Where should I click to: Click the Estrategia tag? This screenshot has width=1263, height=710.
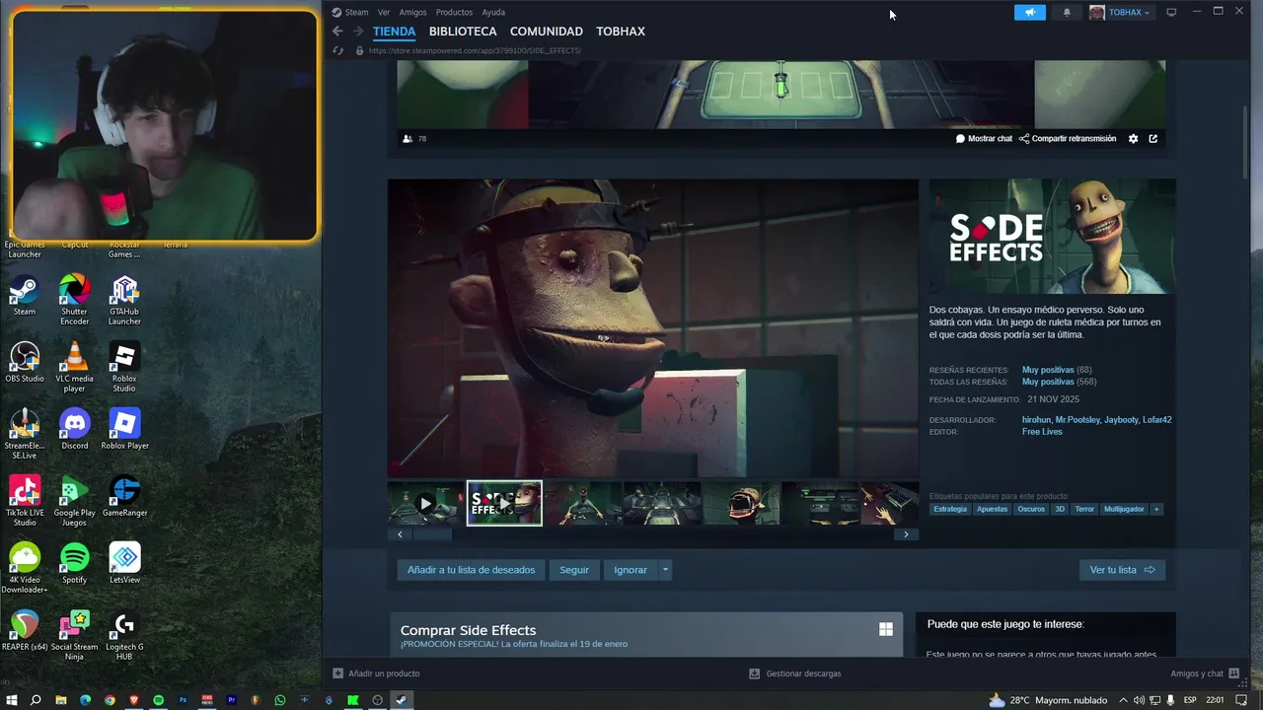pyautogui.click(x=950, y=509)
